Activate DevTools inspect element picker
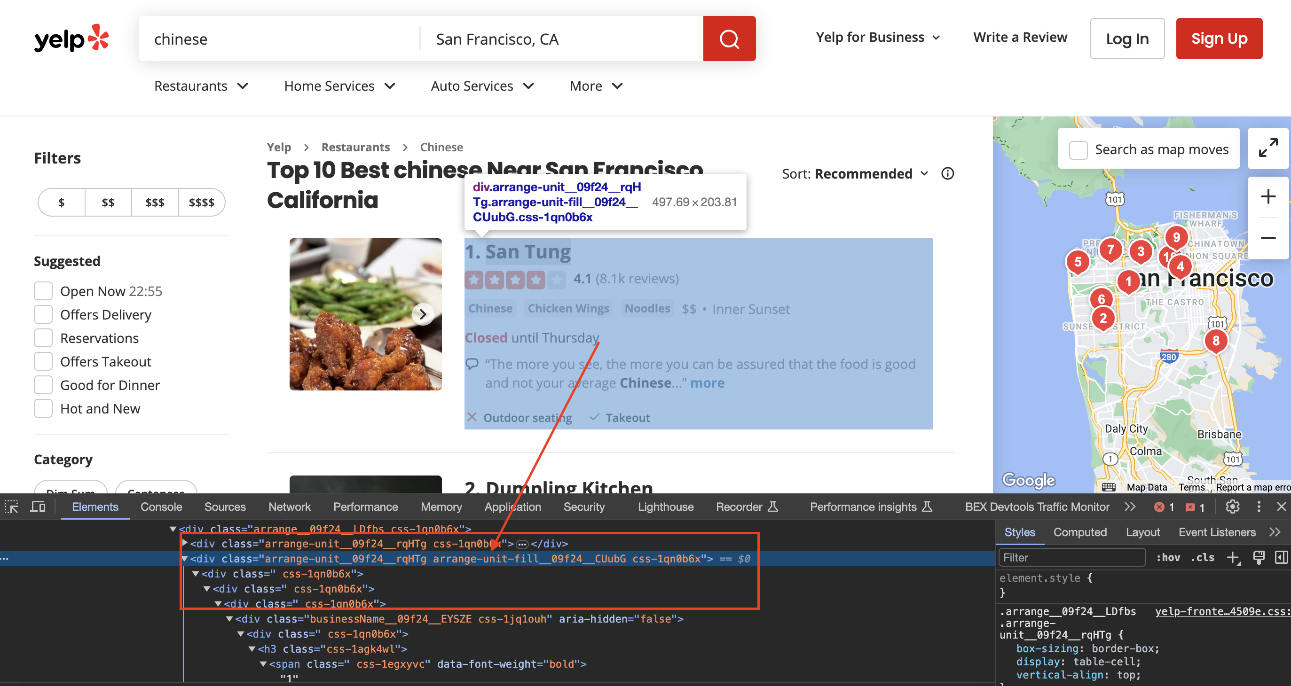 pos(12,507)
